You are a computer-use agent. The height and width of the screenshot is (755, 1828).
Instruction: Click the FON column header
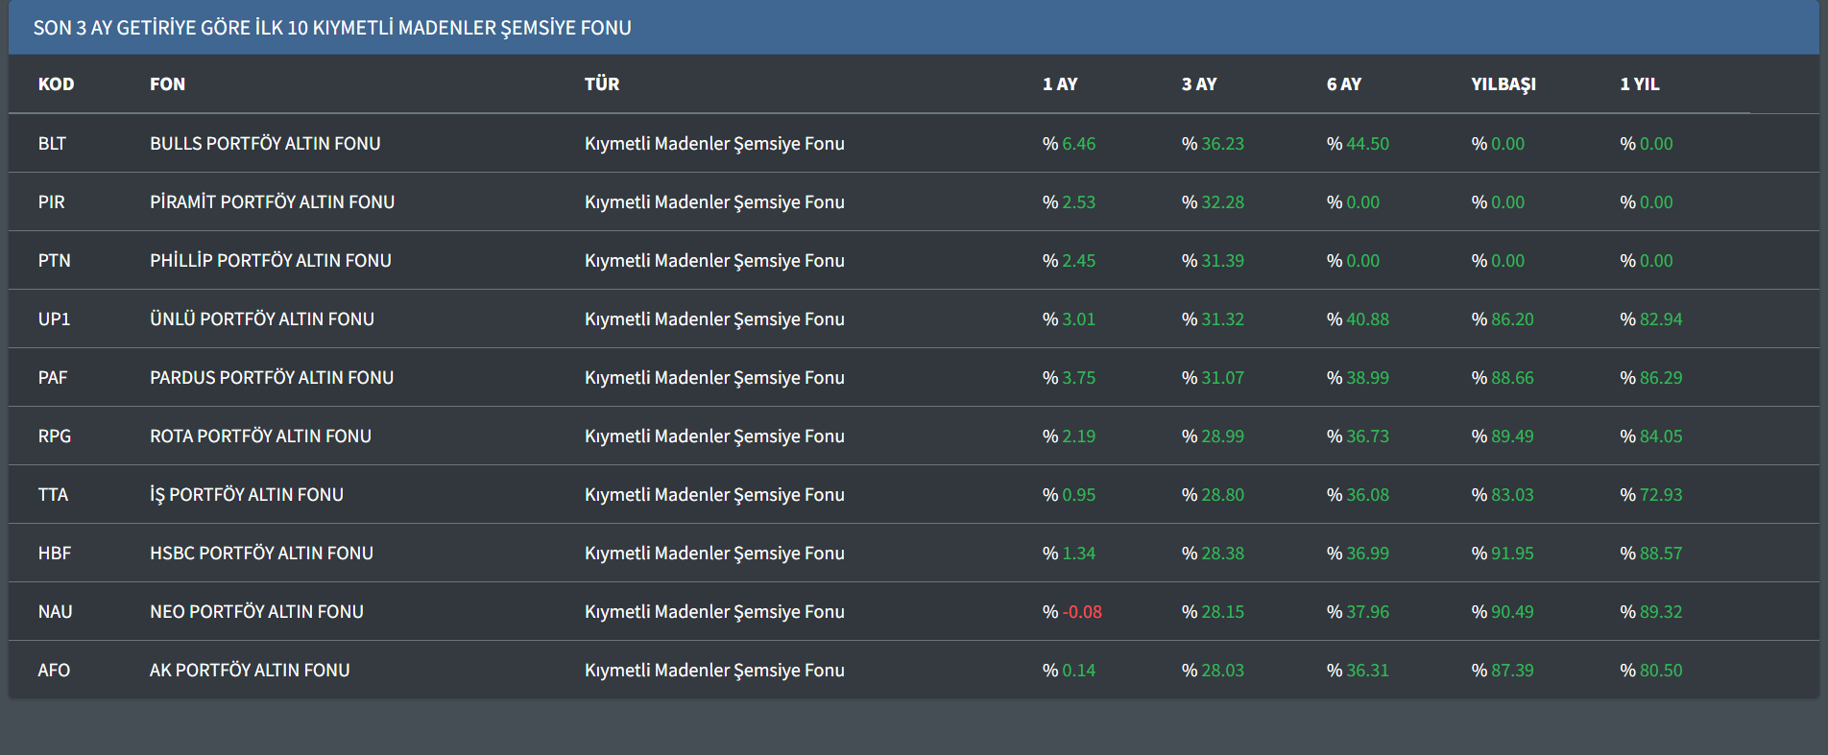click(x=167, y=84)
